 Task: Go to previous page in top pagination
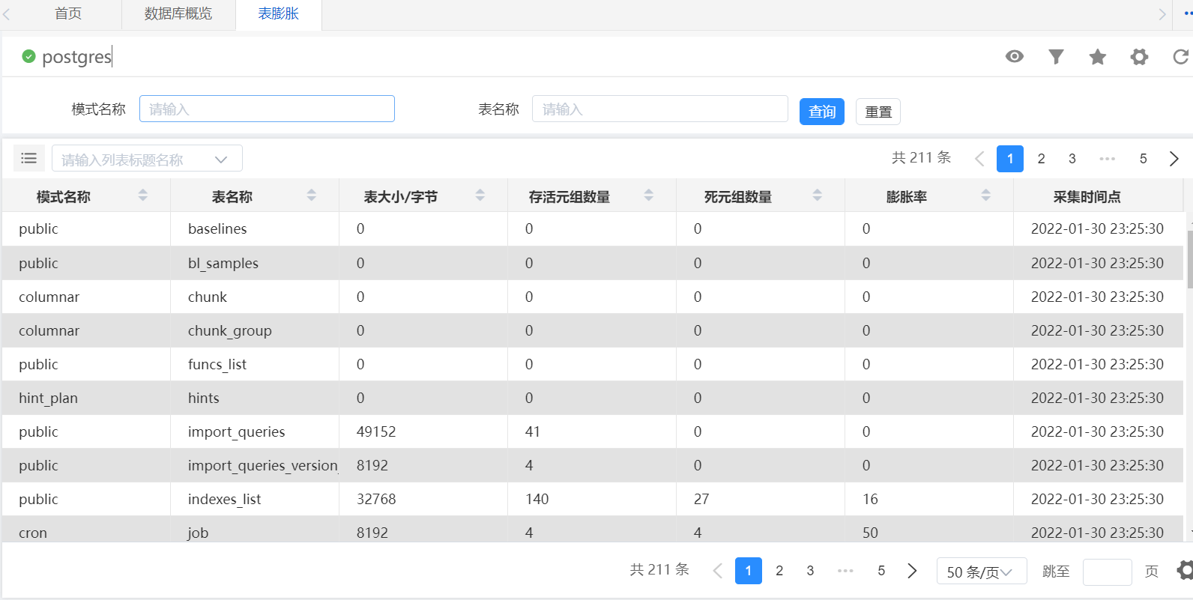[979, 159]
